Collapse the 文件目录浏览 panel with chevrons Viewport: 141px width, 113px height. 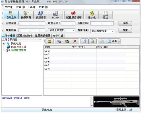(40, 40)
